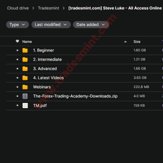Open the 4. Latest Videos folder icon
163x163 pixels.
click(x=25, y=78)
